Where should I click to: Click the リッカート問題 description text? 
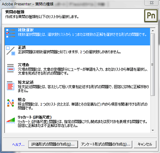pyautogui.click(x=83, y=123)
